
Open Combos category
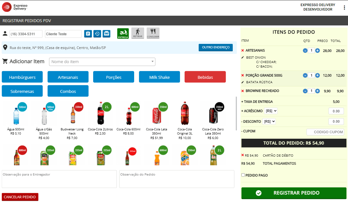(x=68, y=91)
